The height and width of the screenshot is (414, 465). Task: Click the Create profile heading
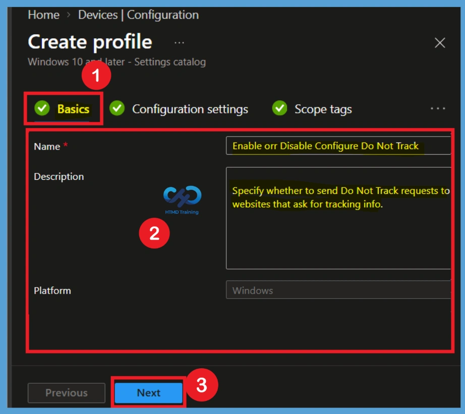(x=90, y=42)
